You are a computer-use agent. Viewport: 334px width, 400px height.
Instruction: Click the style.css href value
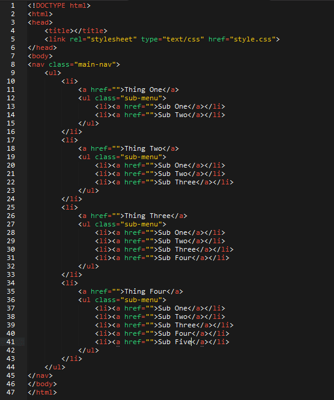253,39
